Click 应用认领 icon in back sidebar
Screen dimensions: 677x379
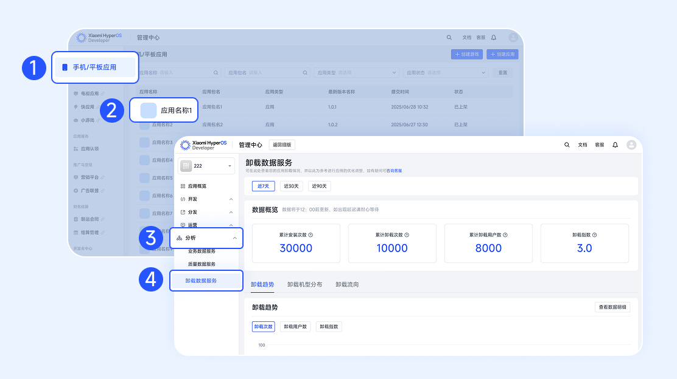76,149
